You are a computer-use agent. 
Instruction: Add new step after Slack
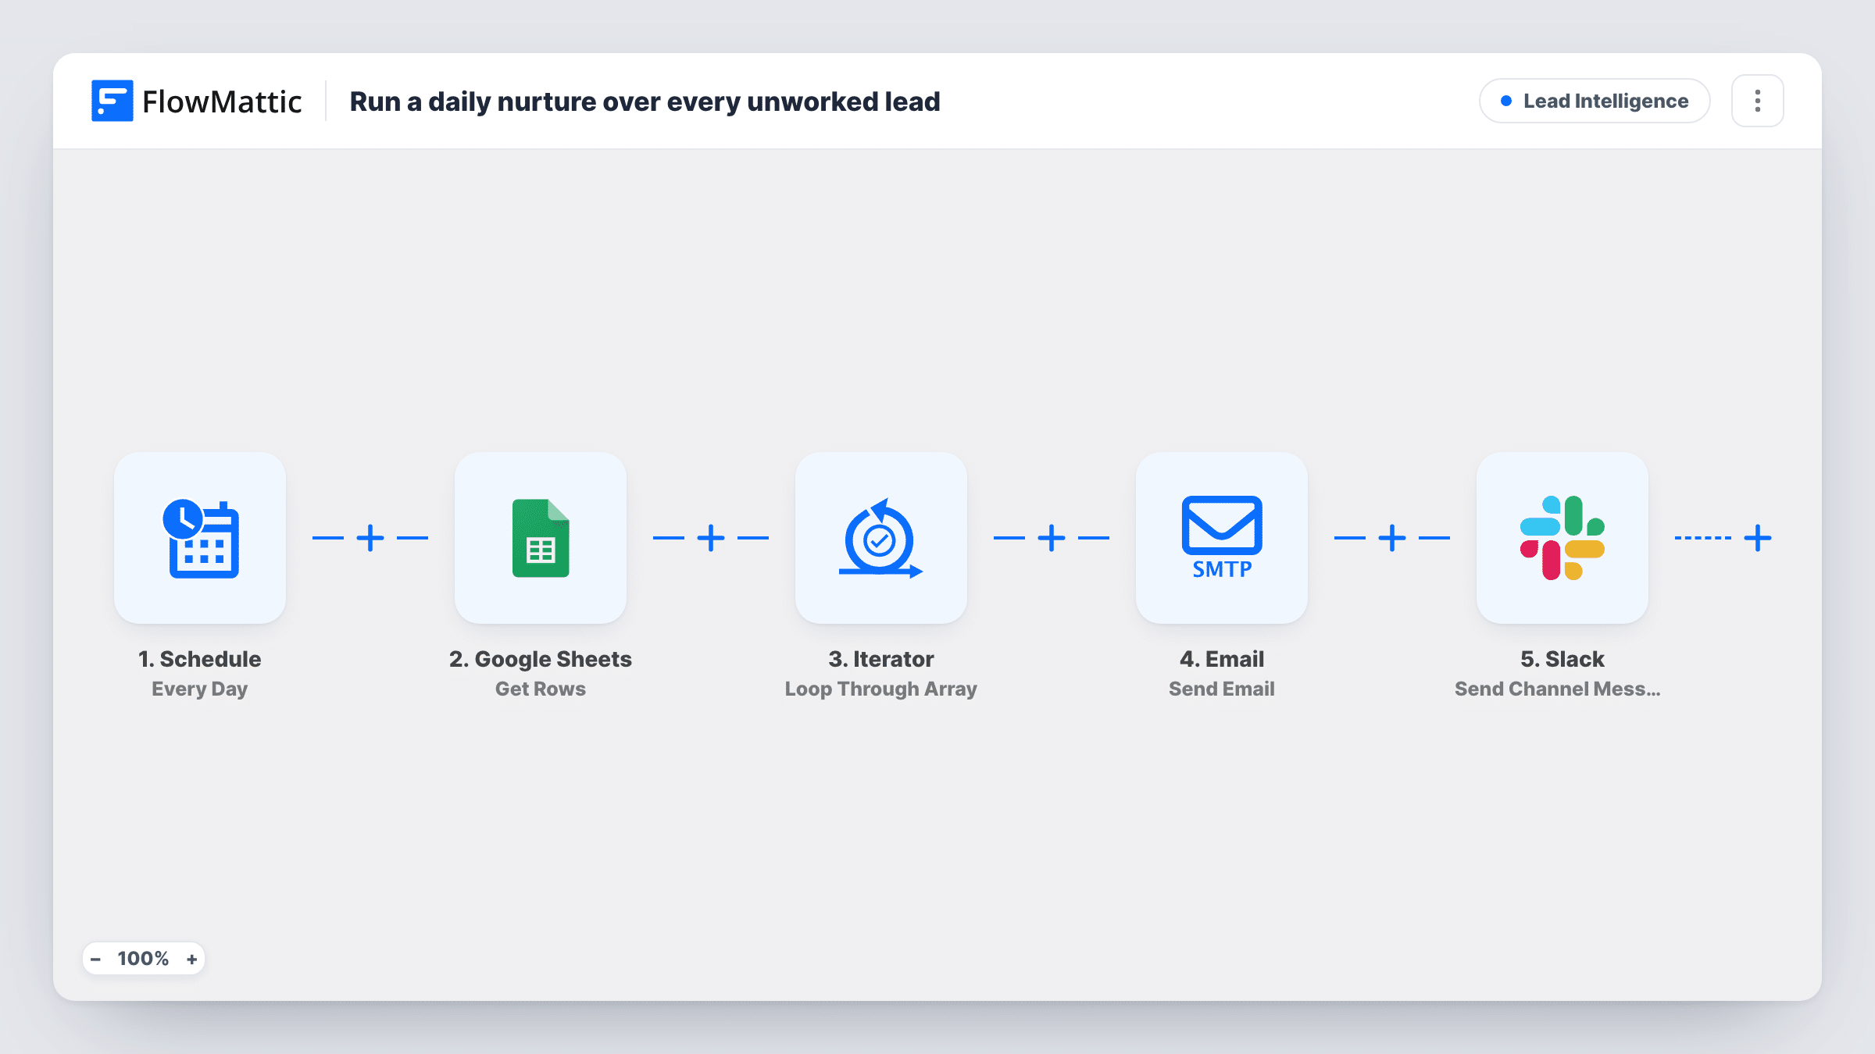[1758, 538]
